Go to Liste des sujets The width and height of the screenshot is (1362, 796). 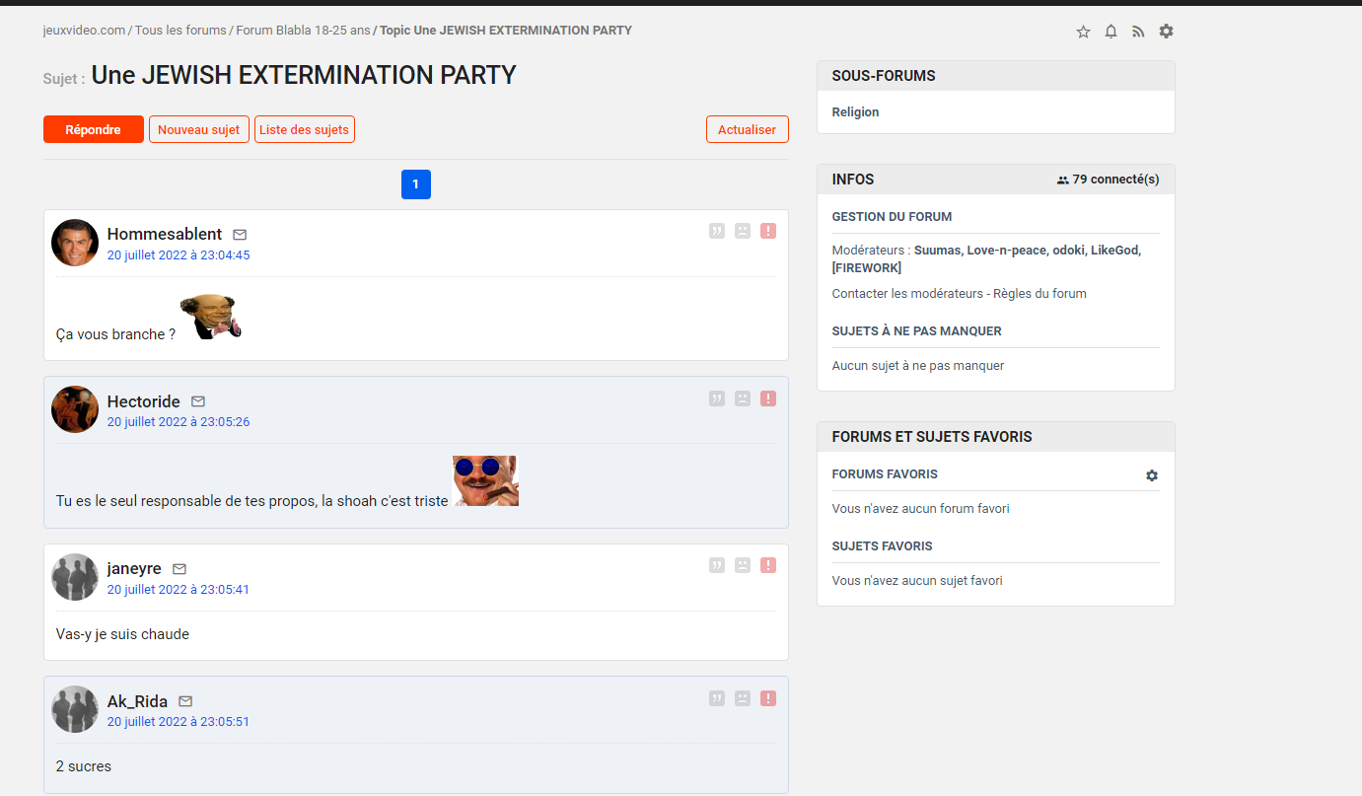(x=304, y=129)
